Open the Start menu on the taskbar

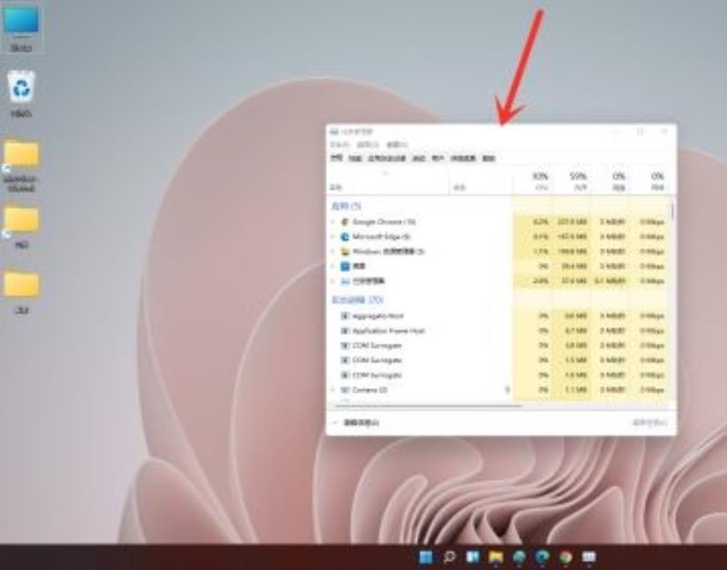click(425, 556)
